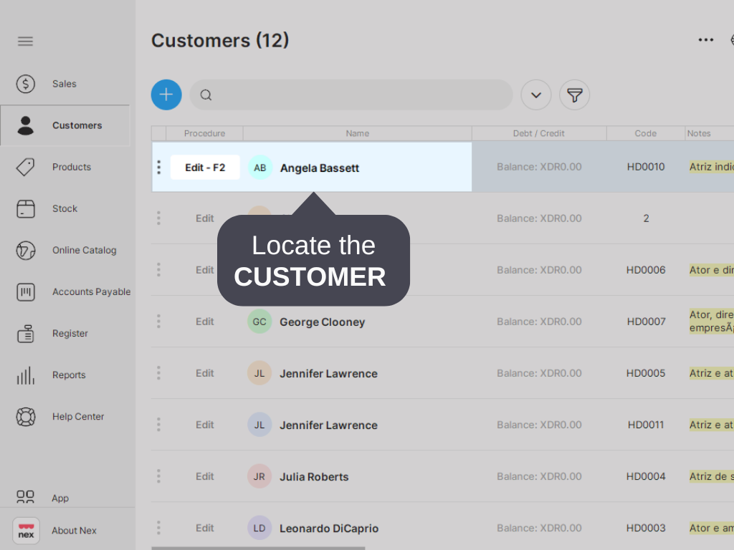Click code HD0007
The width and height of the screenshot is (734, 550).
click(x=646, y=322)
